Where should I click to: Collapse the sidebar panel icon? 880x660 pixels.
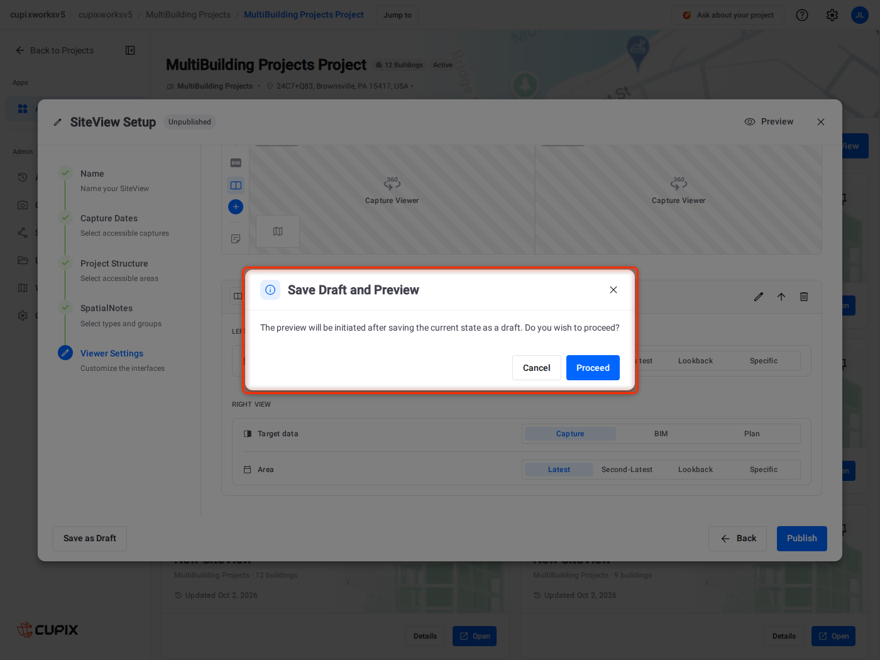click(x=130, y=50)
